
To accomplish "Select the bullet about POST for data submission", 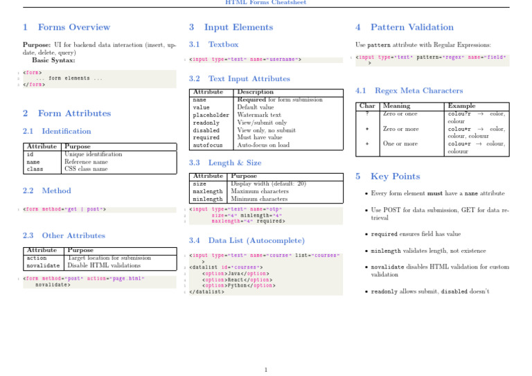I will tap(438, 213).
